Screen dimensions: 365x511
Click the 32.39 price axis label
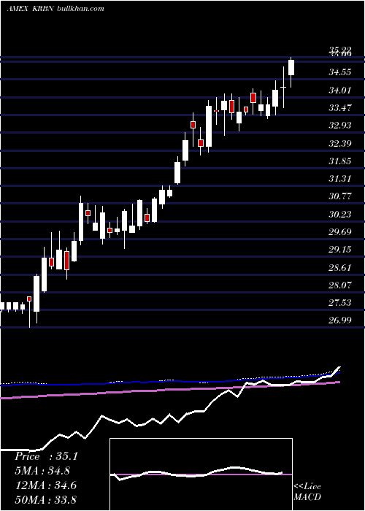(340, 143)
